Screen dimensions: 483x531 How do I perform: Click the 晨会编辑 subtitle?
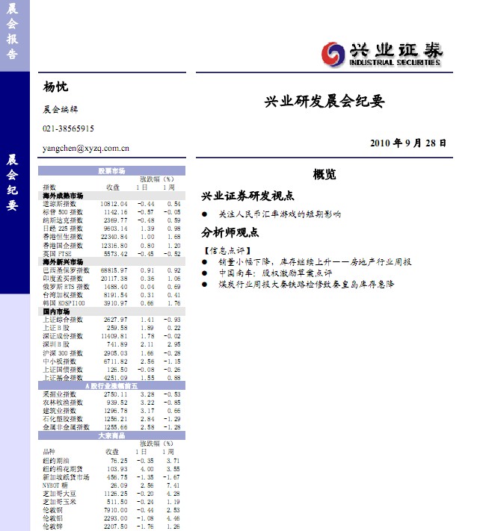(x=61, y=109)
